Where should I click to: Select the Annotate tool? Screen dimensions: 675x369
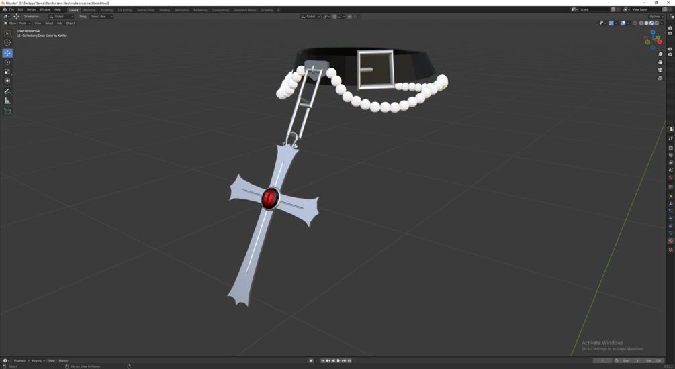point(7,91)
